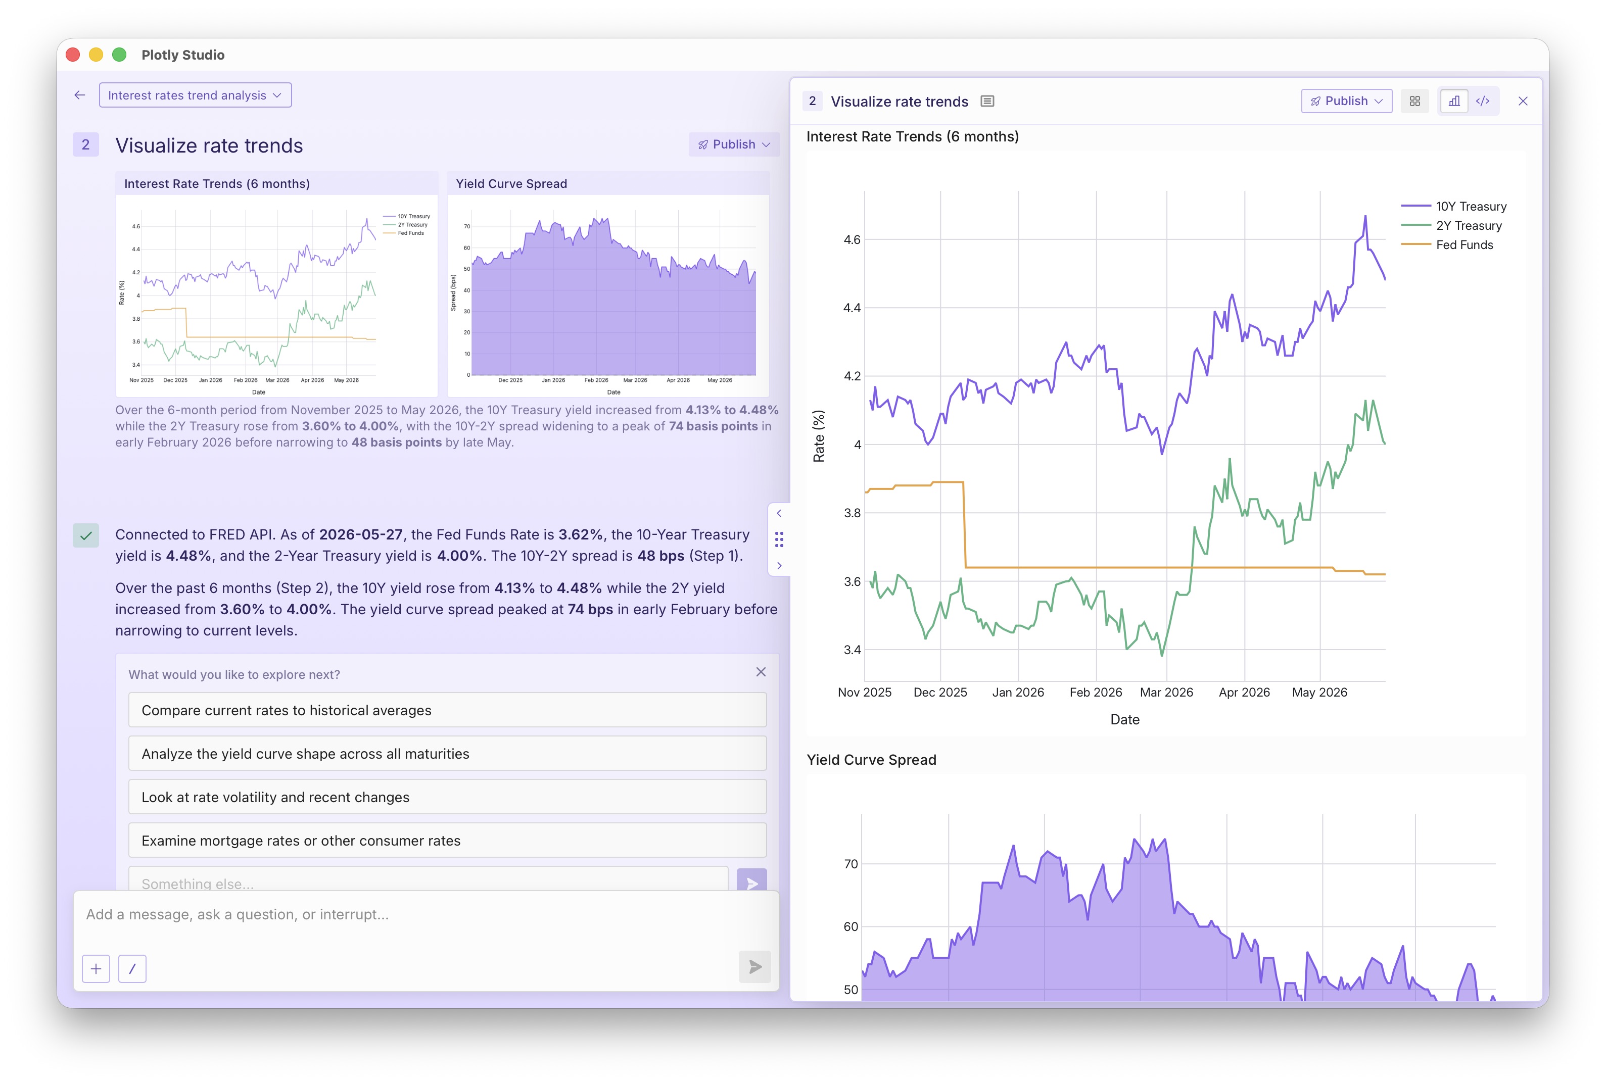Click the notes icon beside the panel title
1606x1083 pixels.
987,102
